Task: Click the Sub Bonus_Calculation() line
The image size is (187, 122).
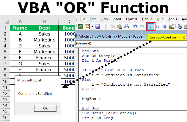Action: 109,113
